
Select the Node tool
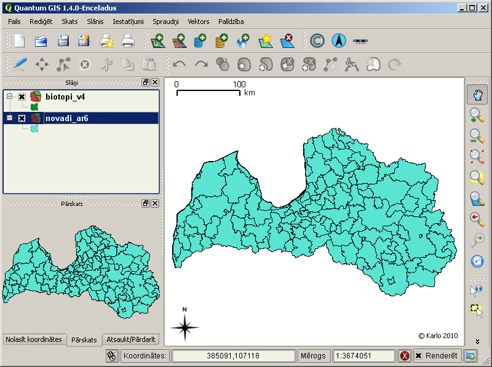tap(63, 65)
